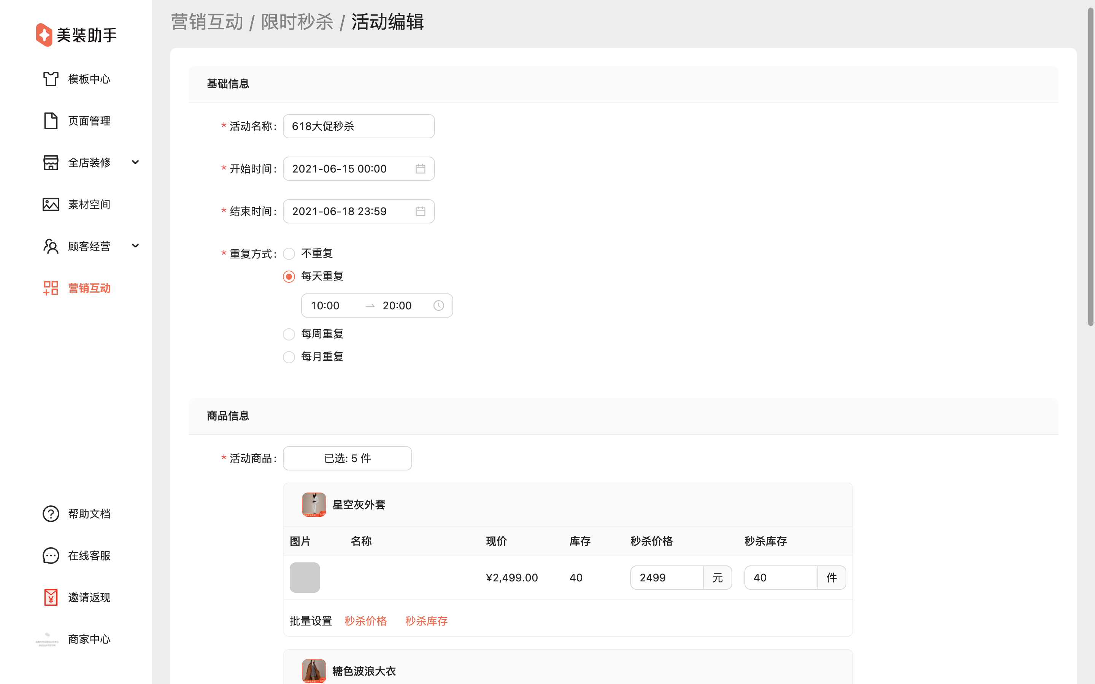Click the 邀请返现 red envelope icon

click(51, 598)
